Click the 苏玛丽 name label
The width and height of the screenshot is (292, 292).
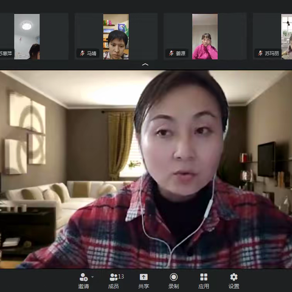[x=272, y=54]
